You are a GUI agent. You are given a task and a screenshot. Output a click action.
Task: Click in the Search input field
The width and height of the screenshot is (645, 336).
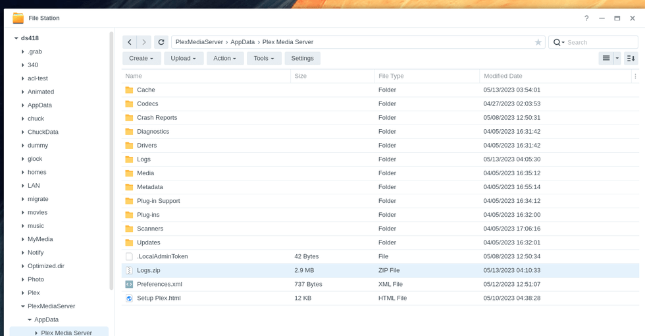600,42
